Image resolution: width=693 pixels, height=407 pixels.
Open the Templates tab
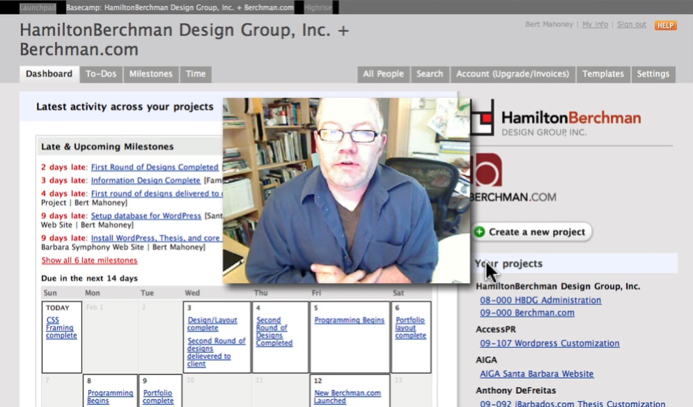(603, 74)
